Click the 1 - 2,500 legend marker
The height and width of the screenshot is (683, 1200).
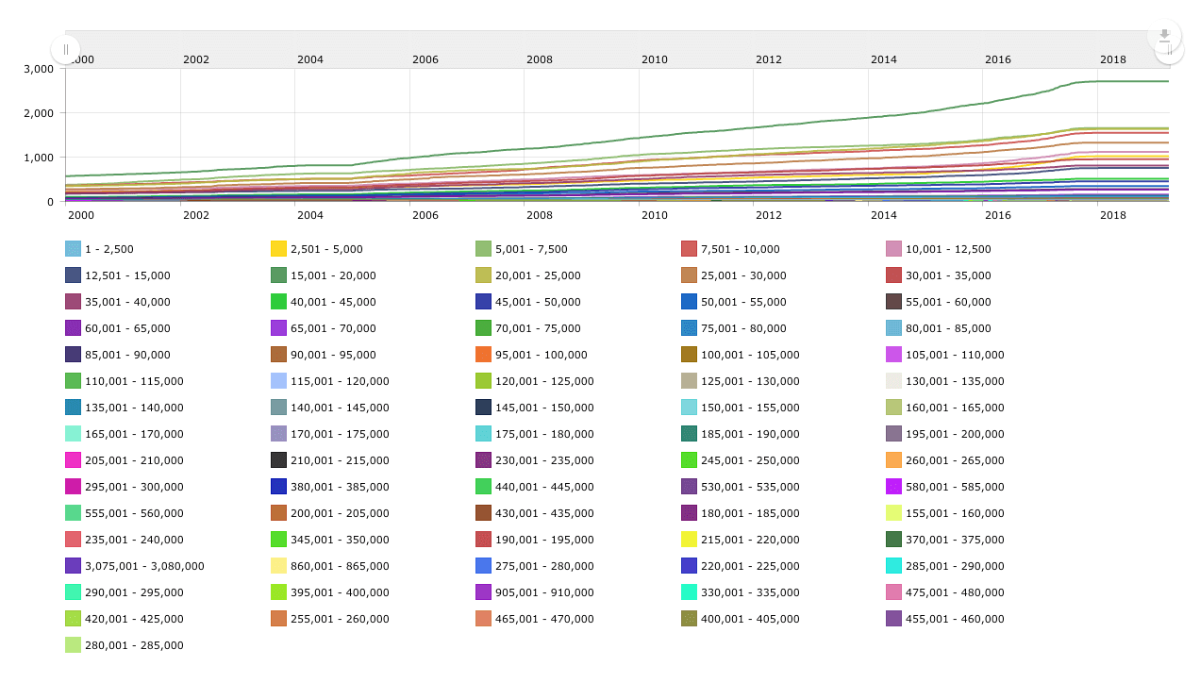point(74,249)
